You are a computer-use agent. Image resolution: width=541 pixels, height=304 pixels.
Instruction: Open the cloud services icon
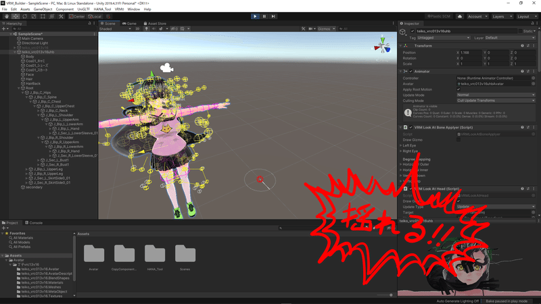pos(460,16)
